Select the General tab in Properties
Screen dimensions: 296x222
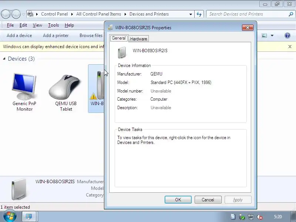point(119,38)
